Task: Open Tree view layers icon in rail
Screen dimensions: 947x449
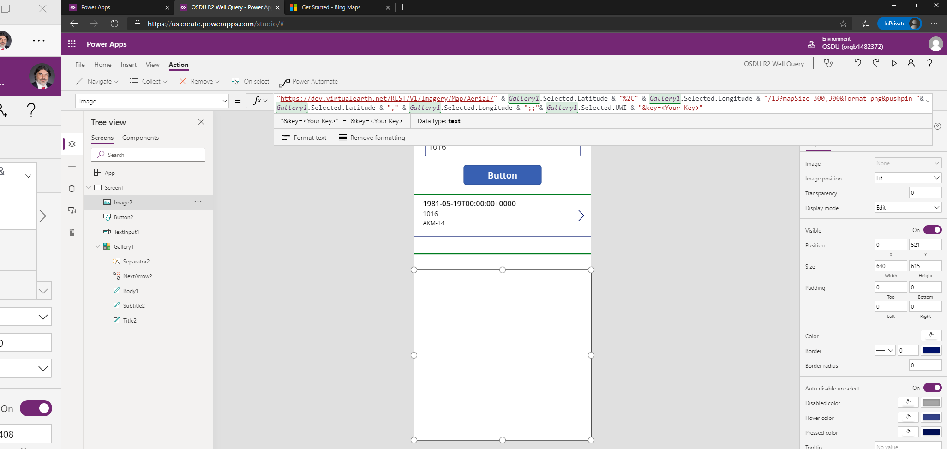Action: click(x=72, y=144)
